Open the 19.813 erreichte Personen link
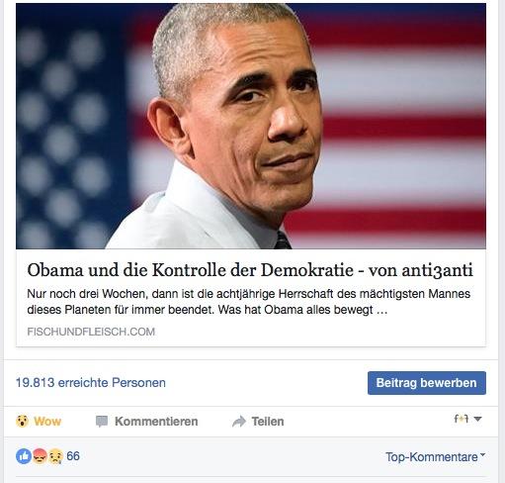The image size is (505, 483). point(91,383)
